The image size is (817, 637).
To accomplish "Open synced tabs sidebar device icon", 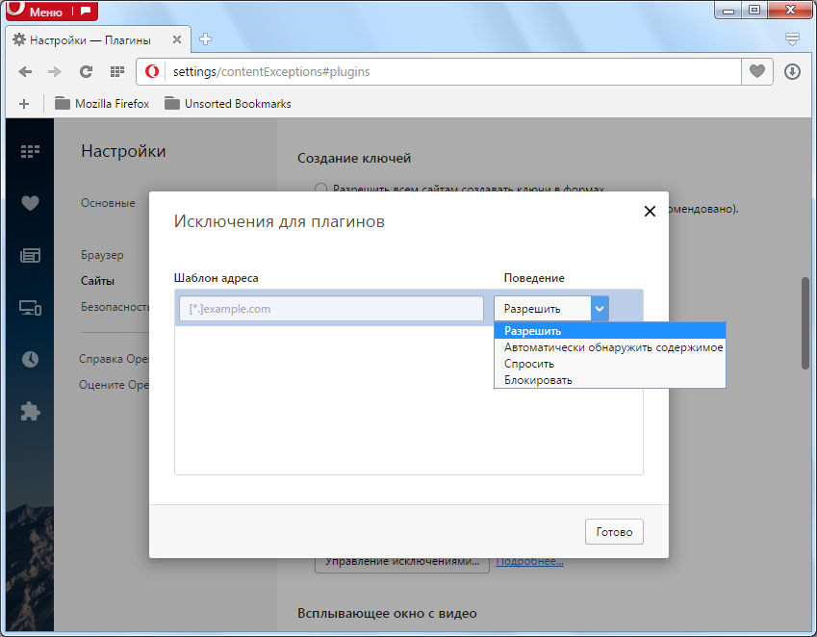I will (30, 308).
